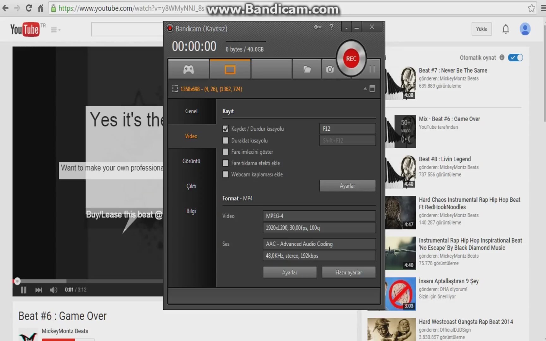This screenshot has height=341, width=546.
Task: Collapse the Bandicam panel with the up arrow
Action: click(x=365, y=89)
